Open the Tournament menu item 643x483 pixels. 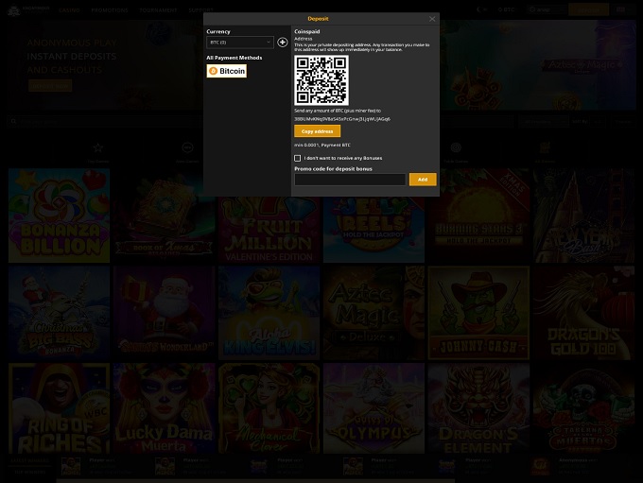[158, 9]
